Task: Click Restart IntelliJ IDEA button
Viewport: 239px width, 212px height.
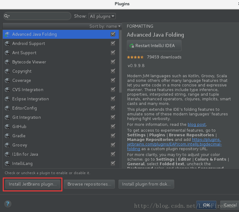Action: (154, 46)
